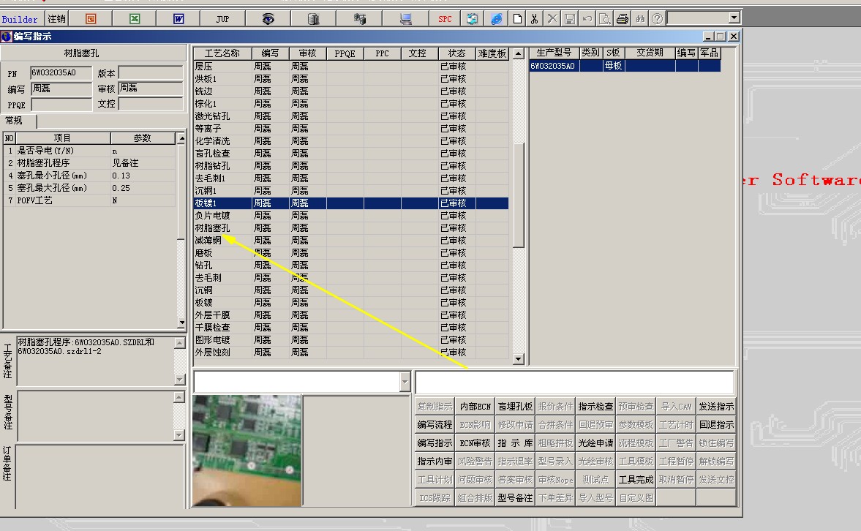861x531 pixels.
Task: Click the 回退指示 button
Action: (x=716, y=424)
